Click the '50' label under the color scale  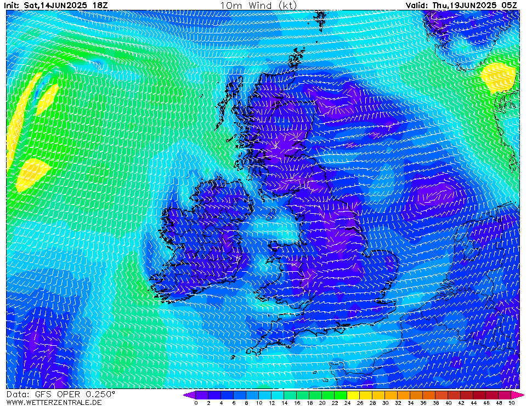(x=512, y=403)
